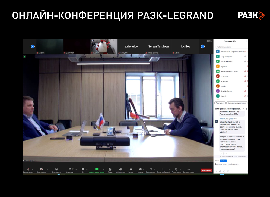The width and height of the screenshot is (270, 197).
Task: Select the pushkov video thumbnail
Action: pyautogui.click(x=104, y=46)
